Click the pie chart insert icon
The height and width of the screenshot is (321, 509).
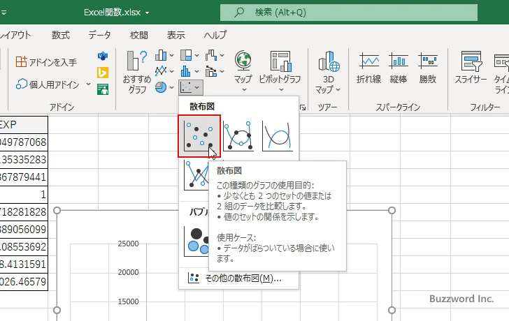click(x=161, y=87)
